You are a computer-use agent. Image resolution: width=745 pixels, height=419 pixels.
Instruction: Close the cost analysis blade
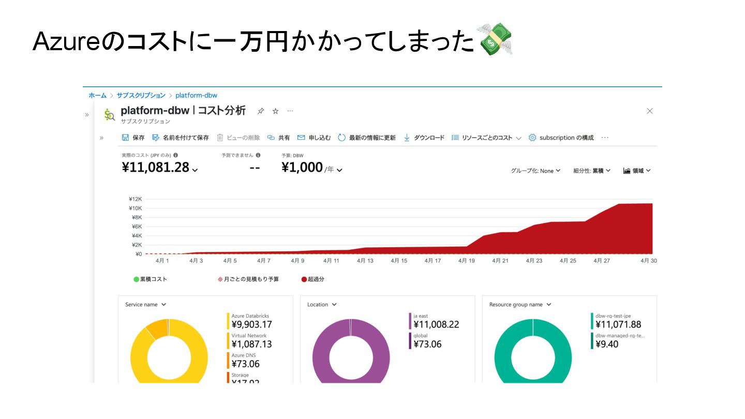650,111
